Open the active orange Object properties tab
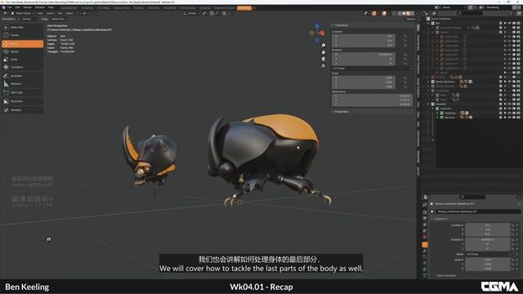The height and width of the screenshot is (294, 523). (x=425, y=245)
